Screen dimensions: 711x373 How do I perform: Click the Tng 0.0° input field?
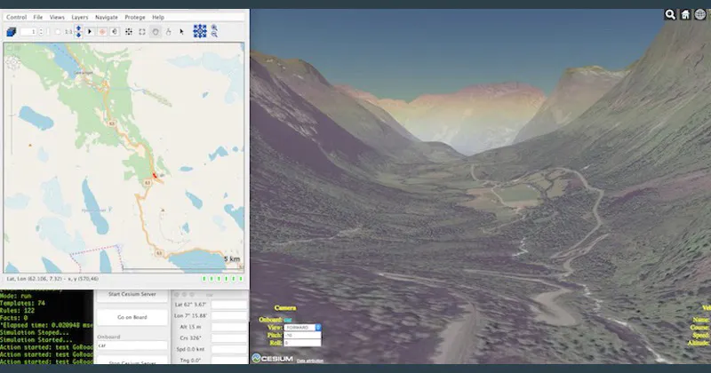(229, 361)
